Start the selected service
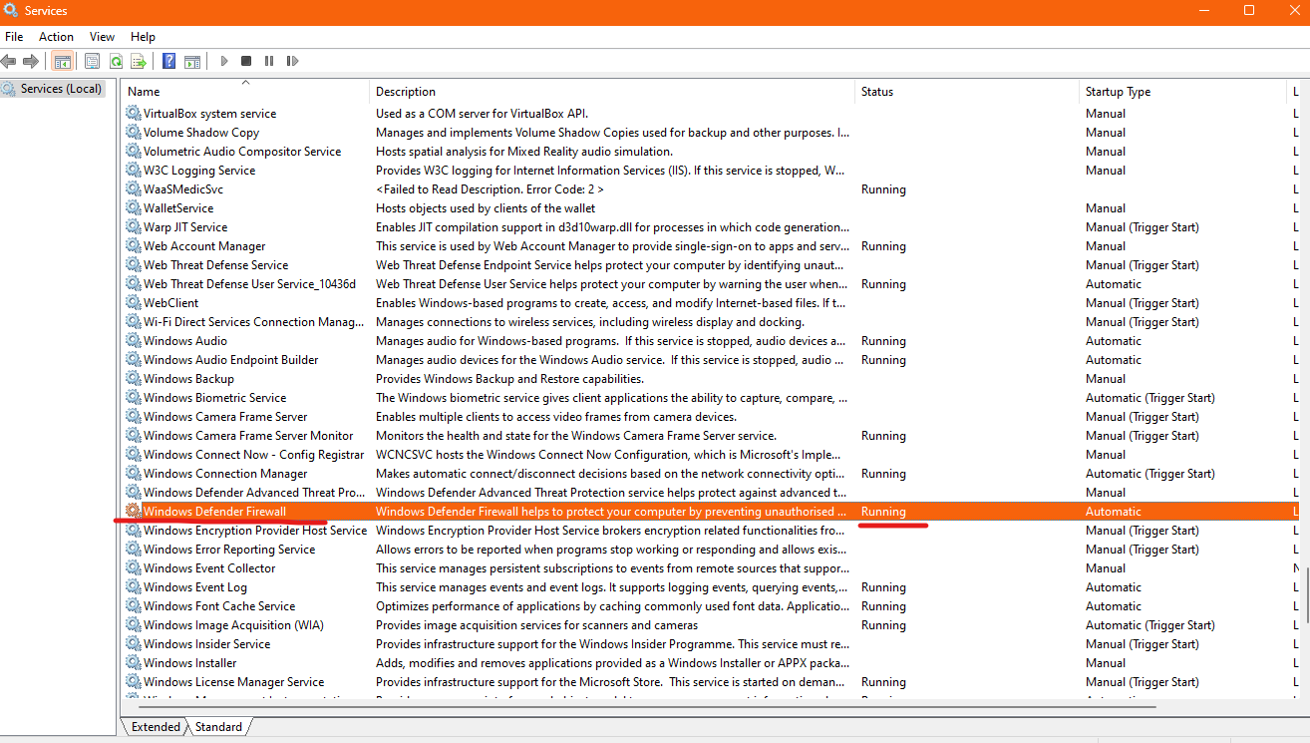This screenshot has height=743, width=1310. click(x=223, y=61)
